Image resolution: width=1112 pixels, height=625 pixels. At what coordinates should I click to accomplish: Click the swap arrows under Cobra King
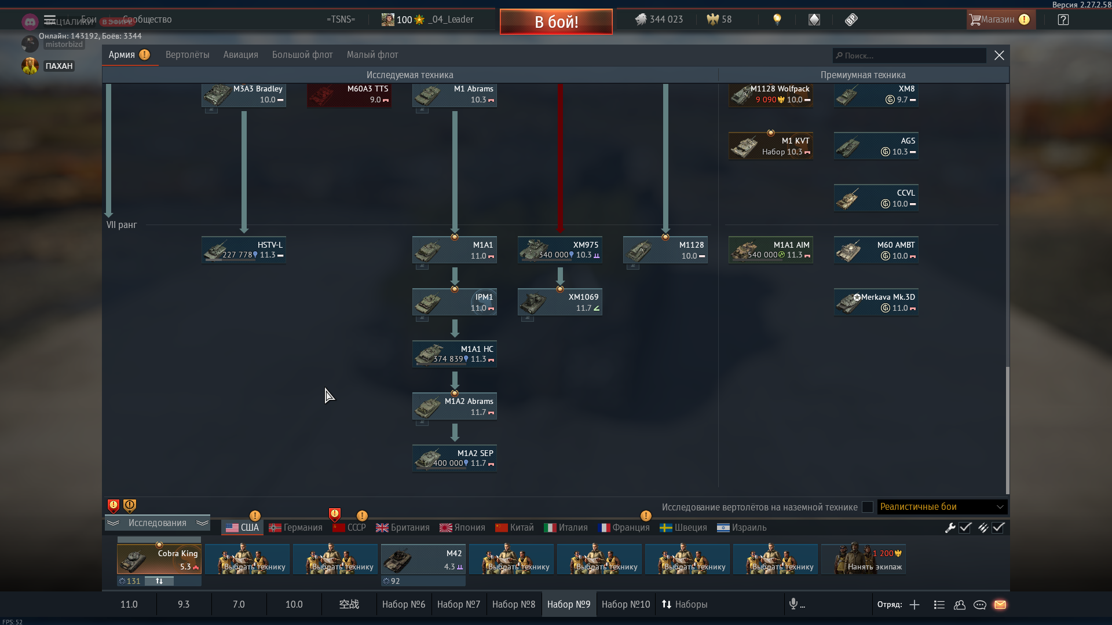pyautogui.click(x=159, y=581)
